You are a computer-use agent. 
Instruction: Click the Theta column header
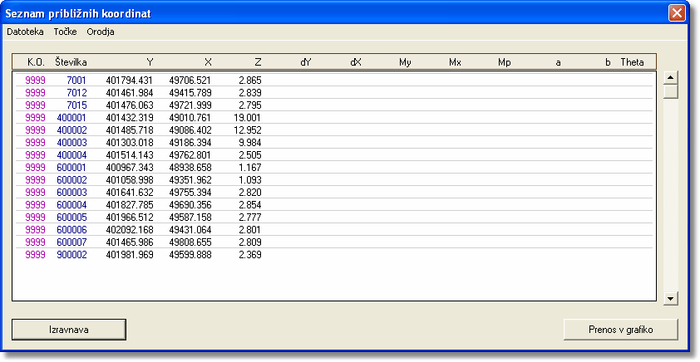[632, 62]
